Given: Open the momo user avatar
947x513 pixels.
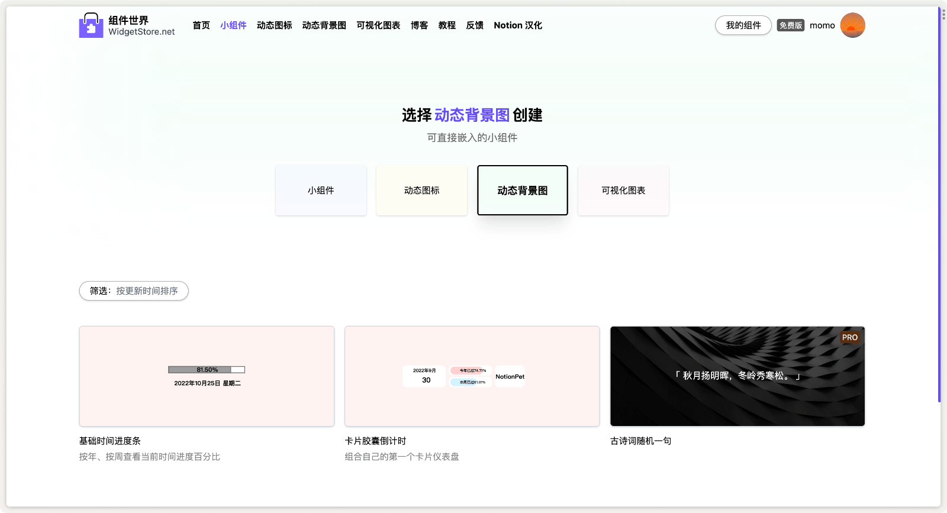Looking at the screenshot, I should pyautogui.click(x=852, y=25).
